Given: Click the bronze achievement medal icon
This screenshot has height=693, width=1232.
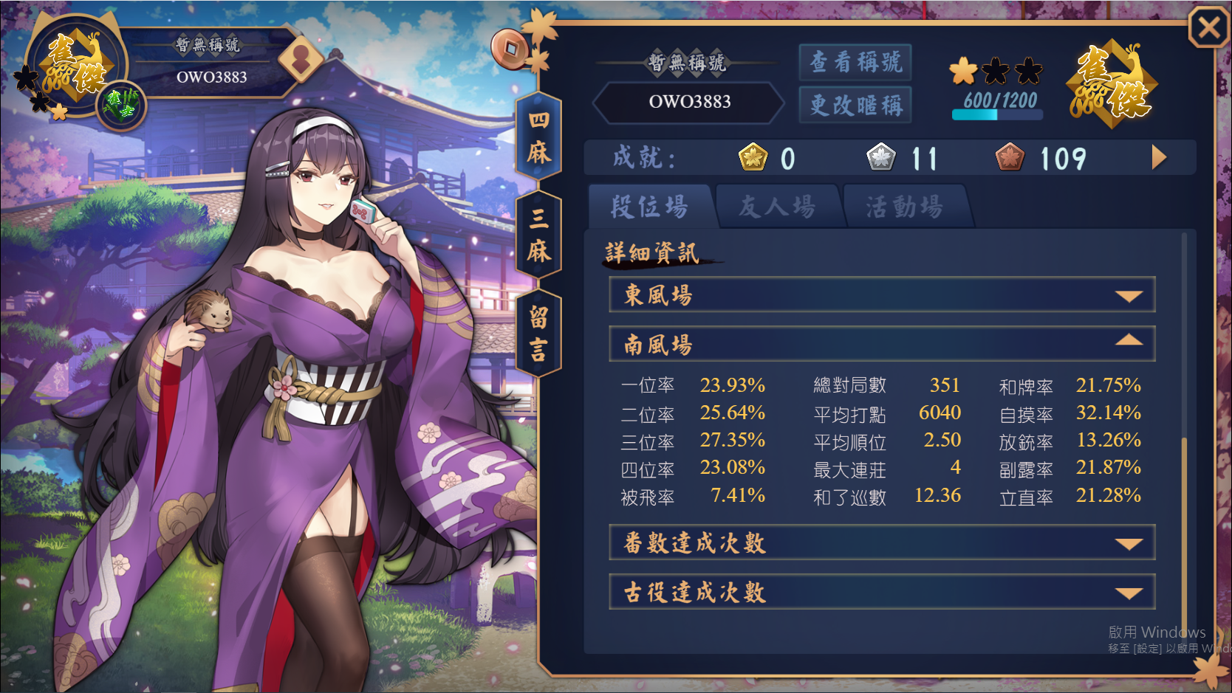Looking at the screenshot, I should pos(1010,157).
